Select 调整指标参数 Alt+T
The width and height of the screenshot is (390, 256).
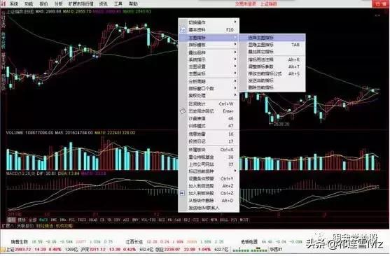tap(272, 66)
